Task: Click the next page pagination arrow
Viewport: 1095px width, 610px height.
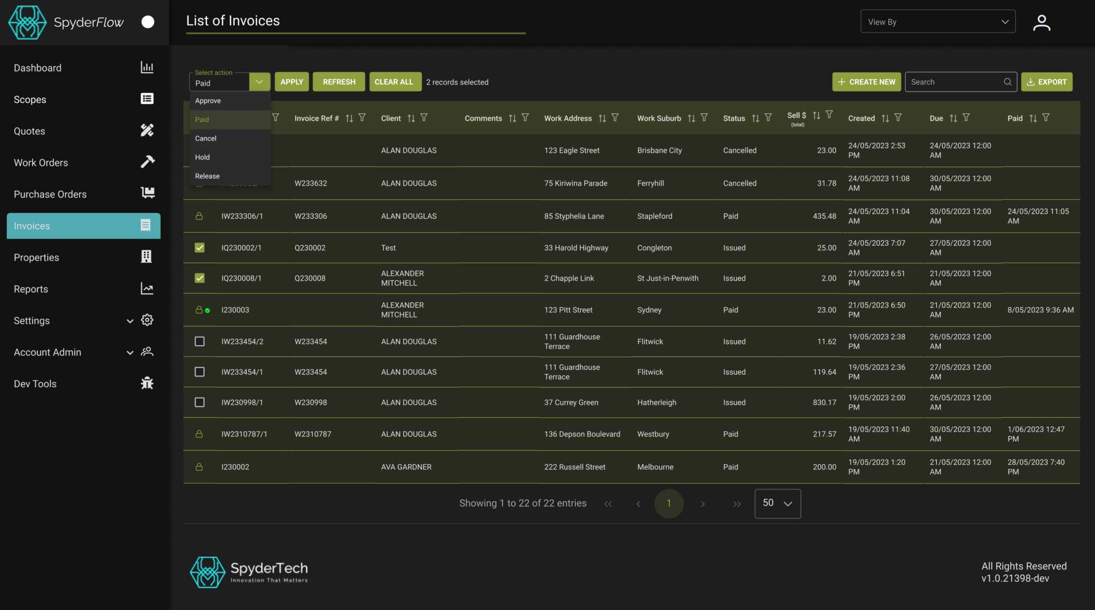Action: 703,503
